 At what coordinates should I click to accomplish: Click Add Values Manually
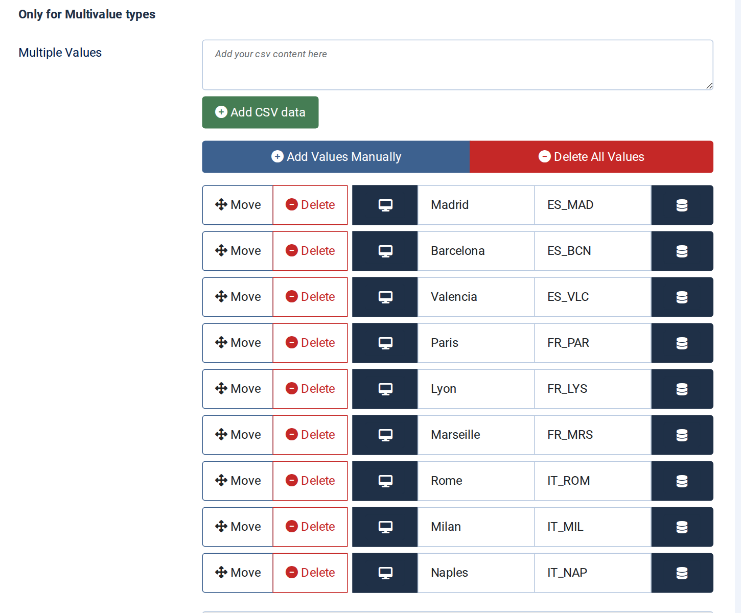tap(336, 157)
